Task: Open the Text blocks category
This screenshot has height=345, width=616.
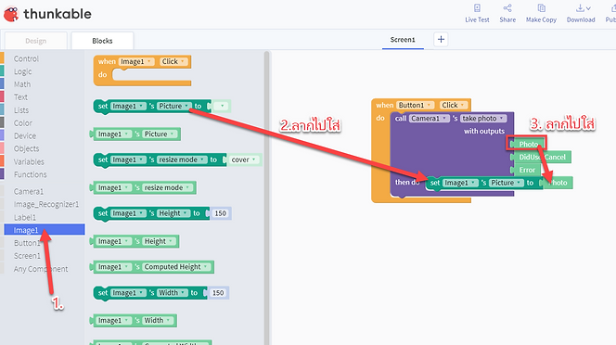Action: (20, 97)
